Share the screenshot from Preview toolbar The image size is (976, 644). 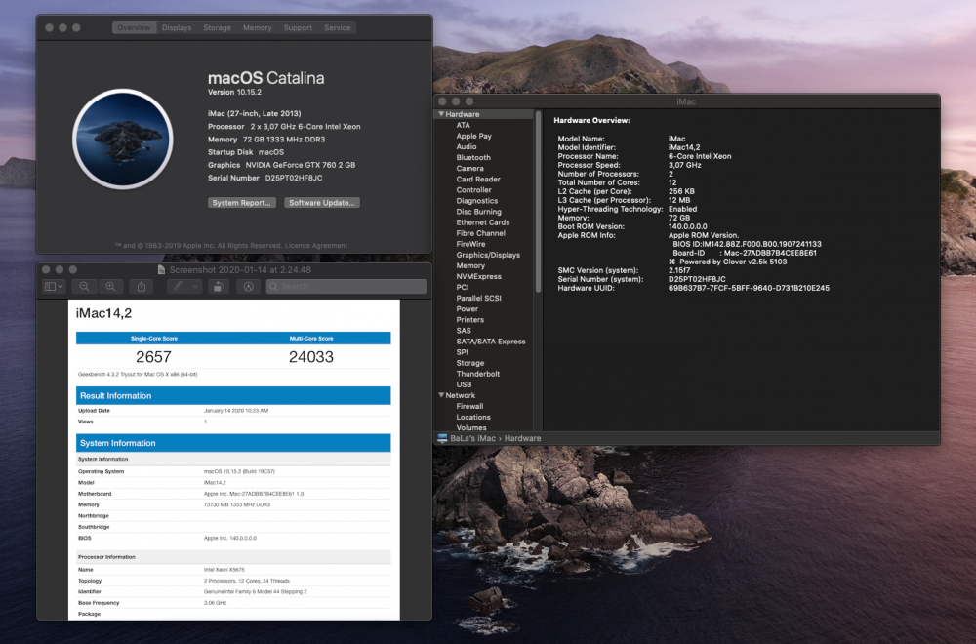(x=142, y=286)
